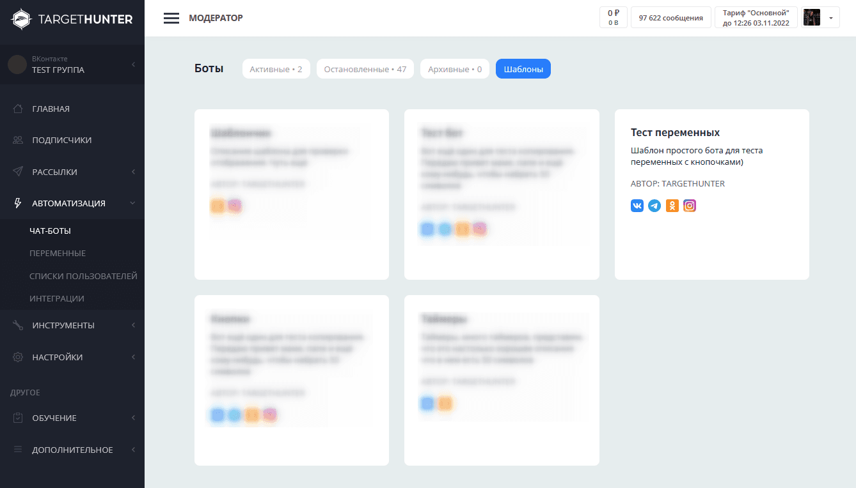Click the 97 622 сообщения button
The image size is (856, 488).
670,18
